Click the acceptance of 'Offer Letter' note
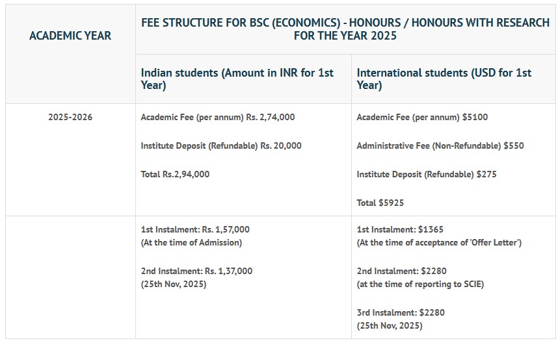 439,243
